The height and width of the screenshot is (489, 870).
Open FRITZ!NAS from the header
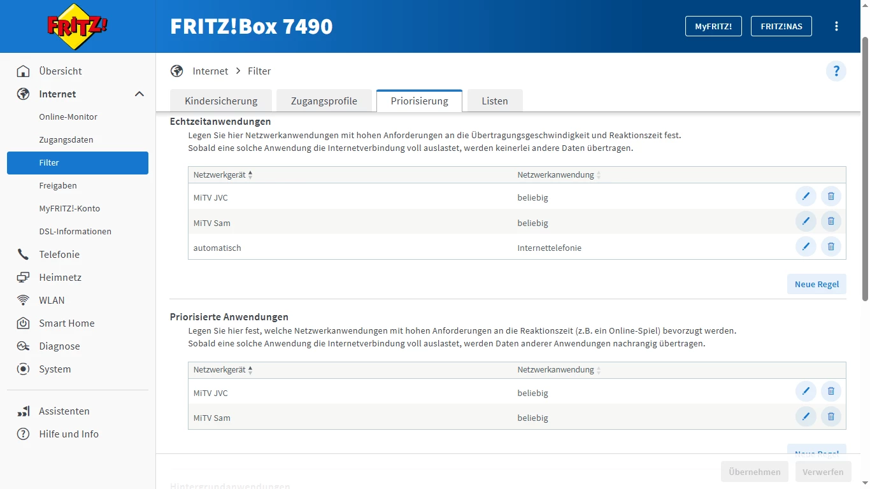pos(781,26)
